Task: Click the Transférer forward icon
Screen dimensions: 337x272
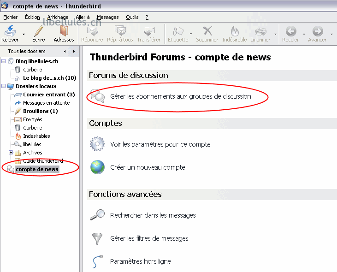Action: (149, 31)
